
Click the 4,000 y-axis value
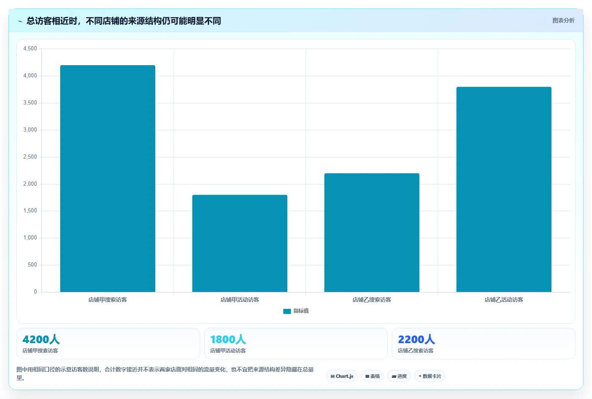point(30,76)
